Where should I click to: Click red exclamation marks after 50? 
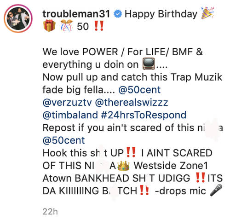click(x=99, y=26)
